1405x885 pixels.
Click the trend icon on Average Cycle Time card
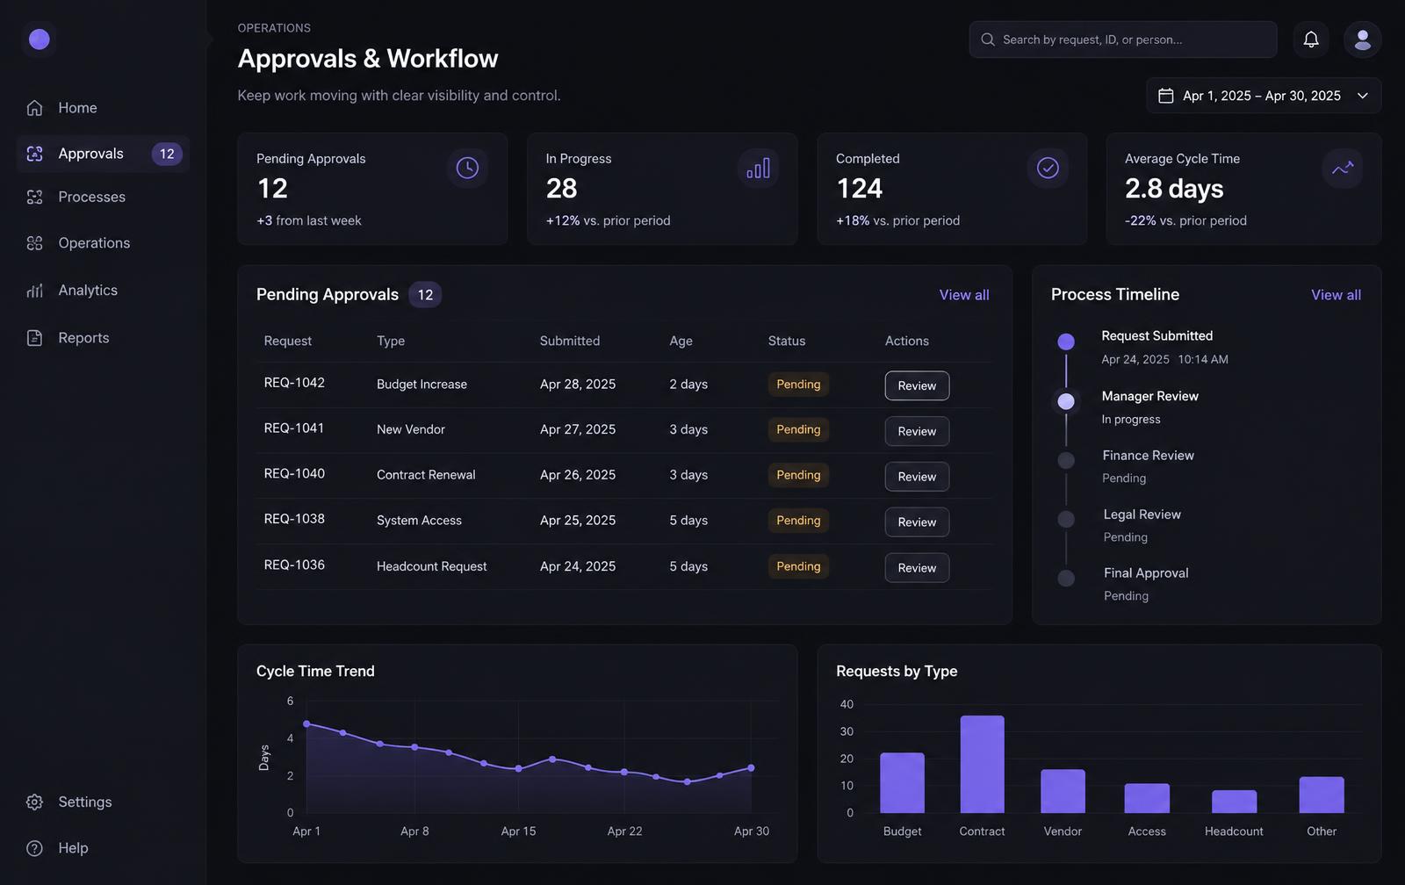coord(1343,168)
